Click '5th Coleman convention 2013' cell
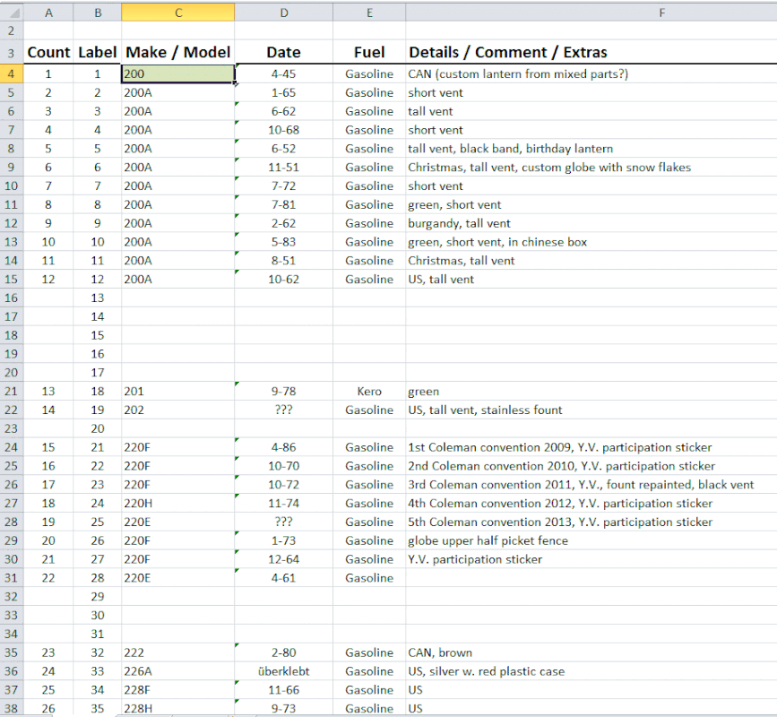The height and width of the screenshot is (717, 777). coord(591,522)
